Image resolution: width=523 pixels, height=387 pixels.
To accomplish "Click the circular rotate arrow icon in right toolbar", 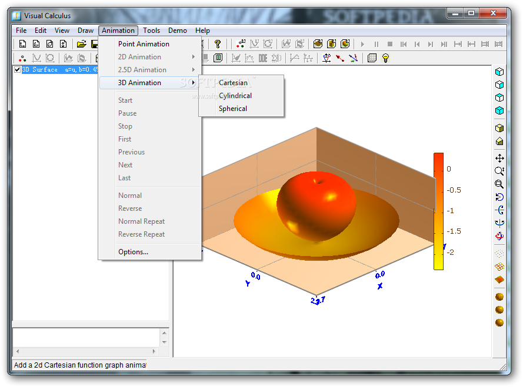I will coord(499,197).
